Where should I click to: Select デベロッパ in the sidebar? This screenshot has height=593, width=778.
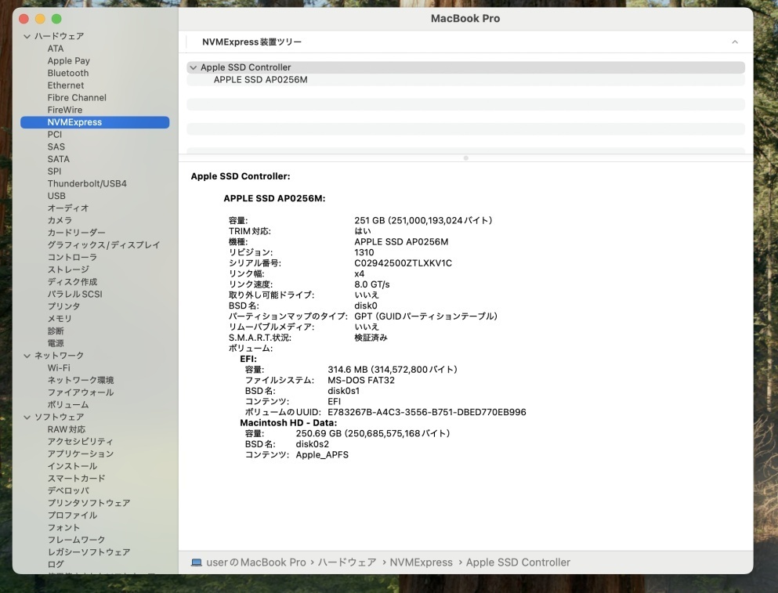click(x=68, y=491)
